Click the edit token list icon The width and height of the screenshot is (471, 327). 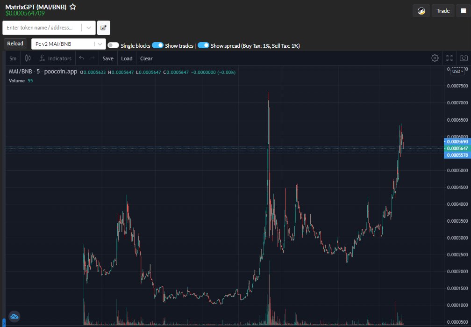click(x=104, y=28)
